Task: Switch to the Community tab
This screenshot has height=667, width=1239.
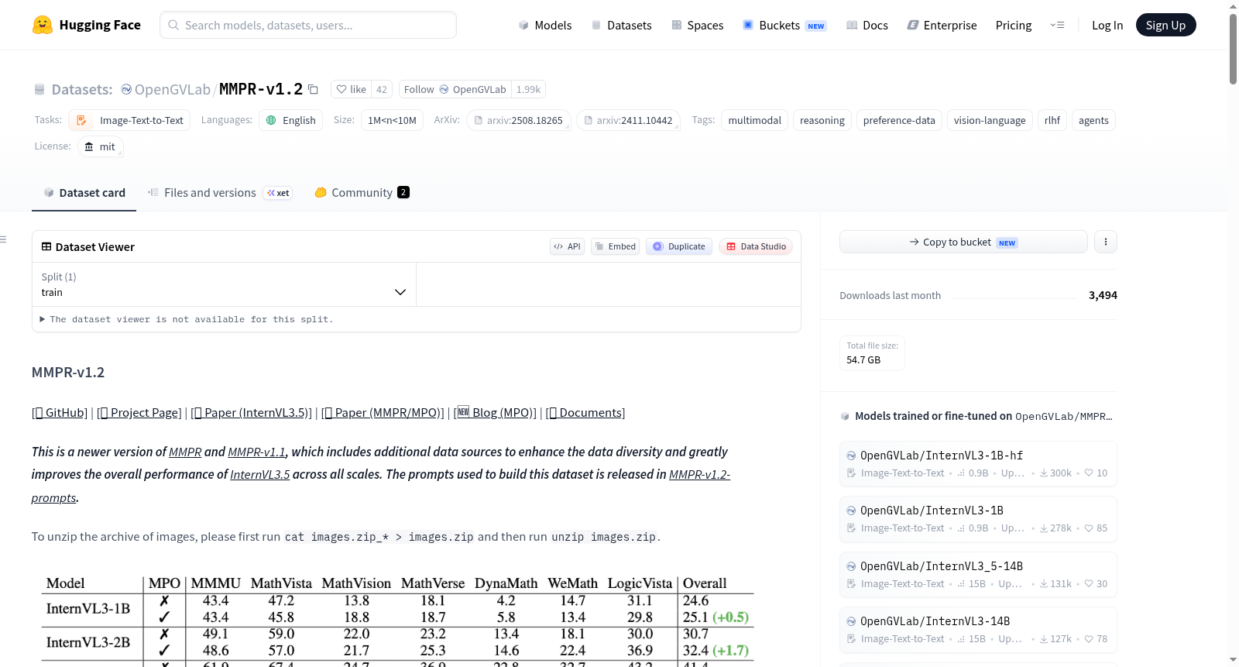Action: [x=362, y=192]
